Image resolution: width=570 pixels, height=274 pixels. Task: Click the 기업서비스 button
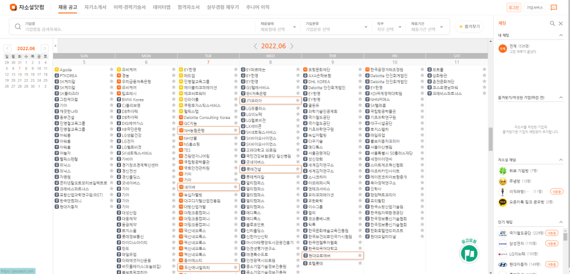[535, 7]
